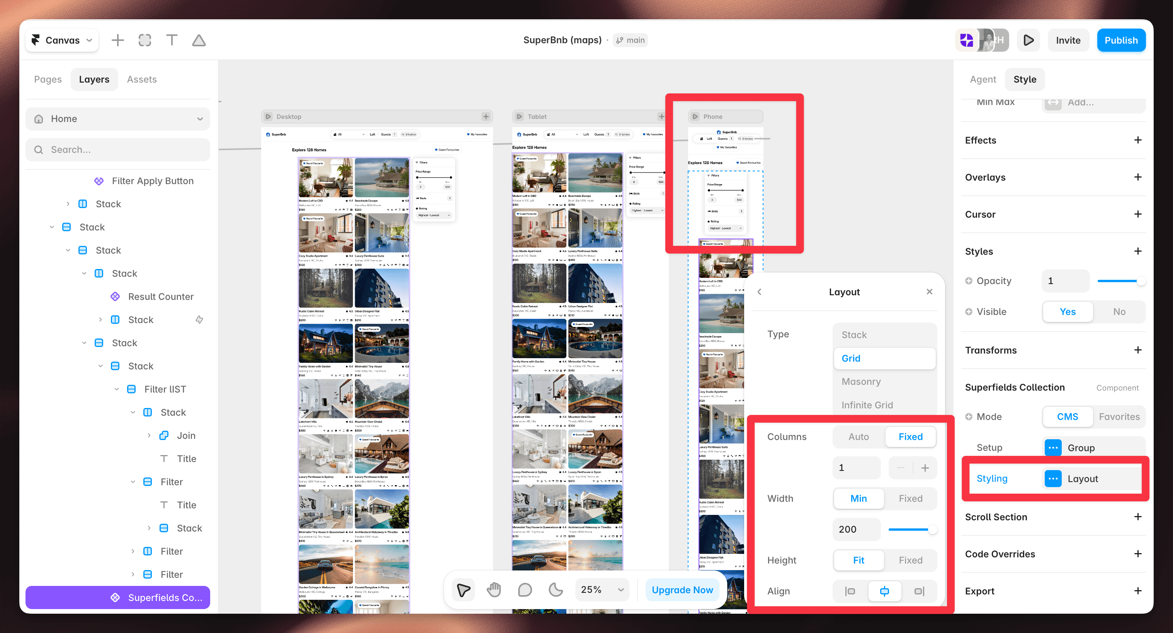This screenshot has width=1173, height=633.
Task: Add a new Overlay
Action: [x=1137, y=177]
